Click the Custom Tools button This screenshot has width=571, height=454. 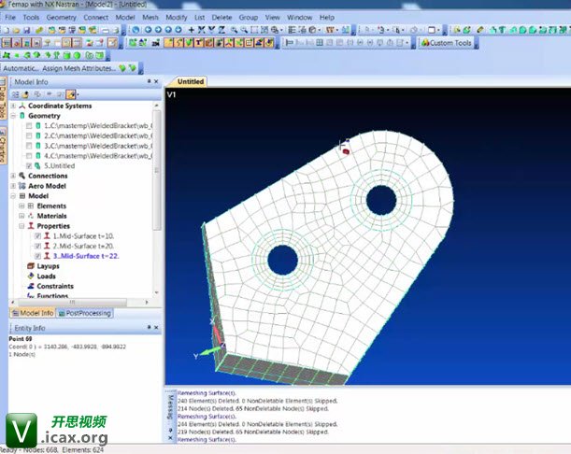tap(450, 43)
